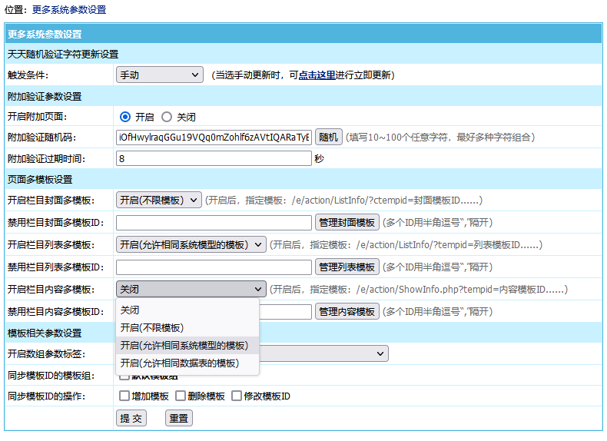The height and width of the screenshot is (441, 607).
Task: Open the 开启栏目列表多模板 dropdown
Action: point(191,245)
